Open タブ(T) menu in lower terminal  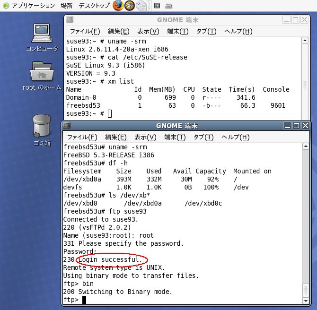[203, 138]
